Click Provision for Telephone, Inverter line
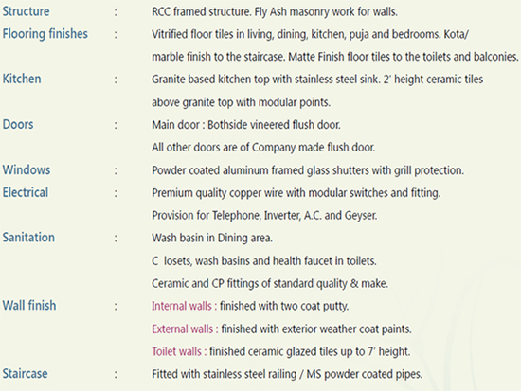 pyautogui.click(x=264, y=216)
